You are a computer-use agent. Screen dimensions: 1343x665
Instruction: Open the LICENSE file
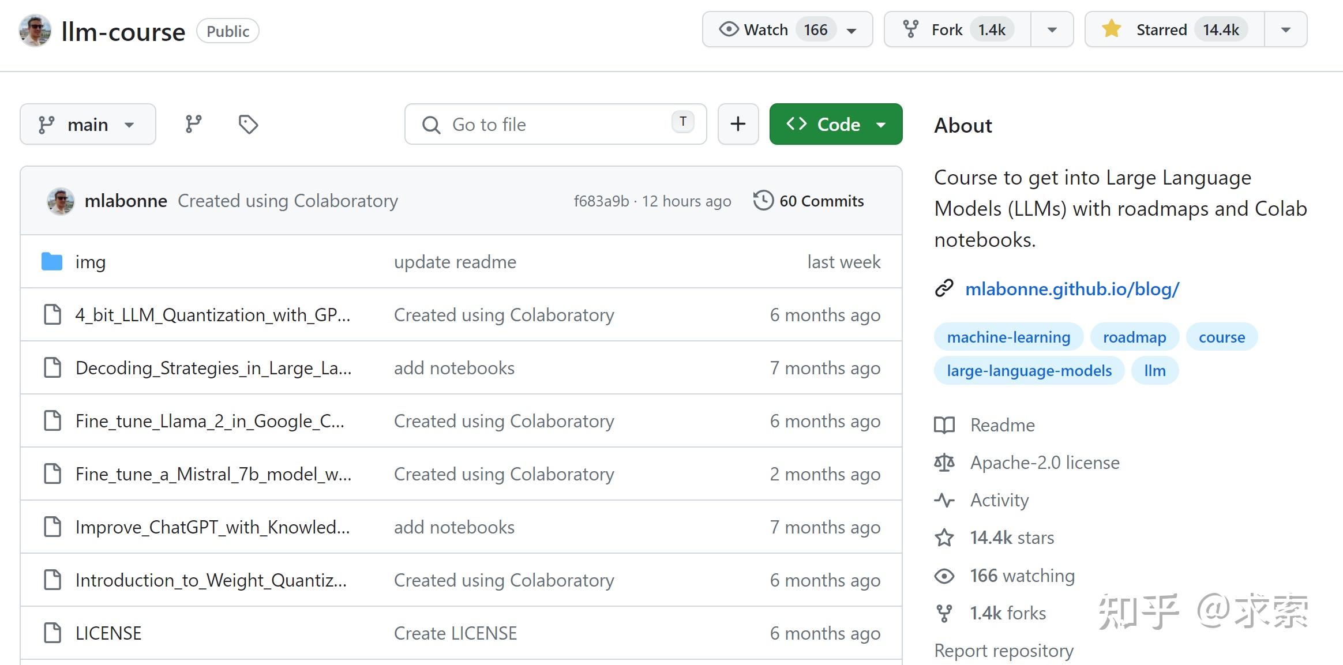108,633
